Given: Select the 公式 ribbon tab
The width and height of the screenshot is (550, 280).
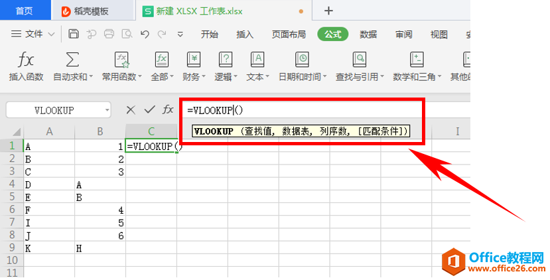Looking at the screenshot, I should [x=333, y=35].
